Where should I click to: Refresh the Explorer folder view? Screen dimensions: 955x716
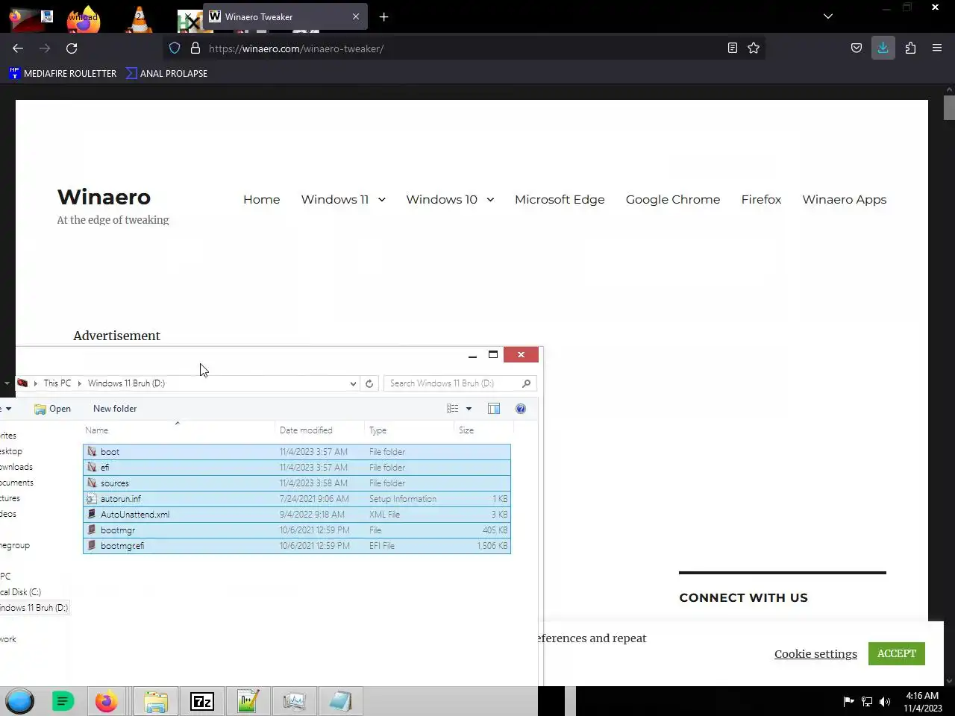(369, 383)
